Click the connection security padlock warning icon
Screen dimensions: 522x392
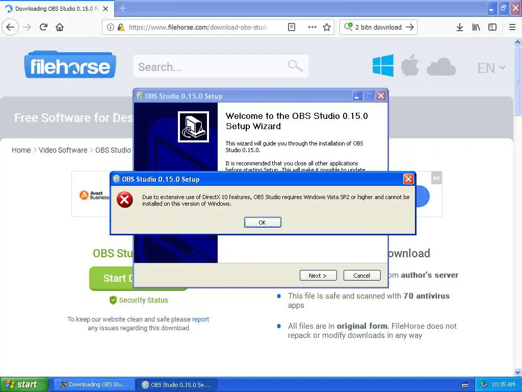(x=121, y=28)
